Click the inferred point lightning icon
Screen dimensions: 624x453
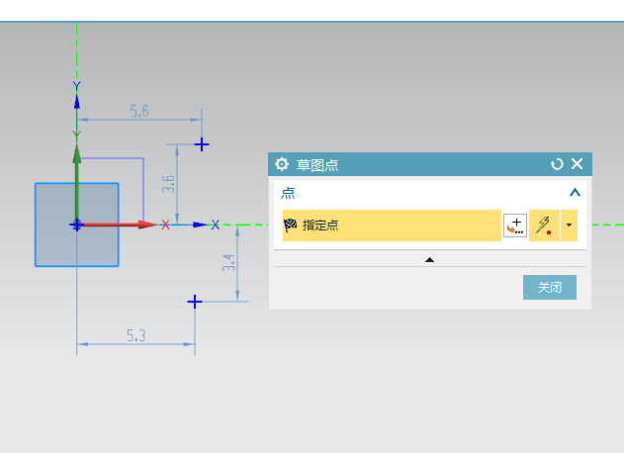pyautogui.click(x=544, y=226)
